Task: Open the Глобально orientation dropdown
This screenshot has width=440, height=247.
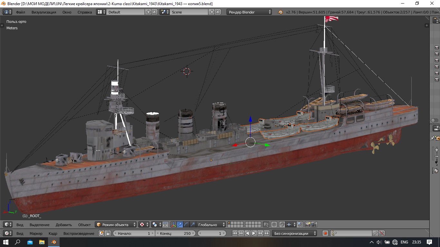Action: click(x=211, y=224)
